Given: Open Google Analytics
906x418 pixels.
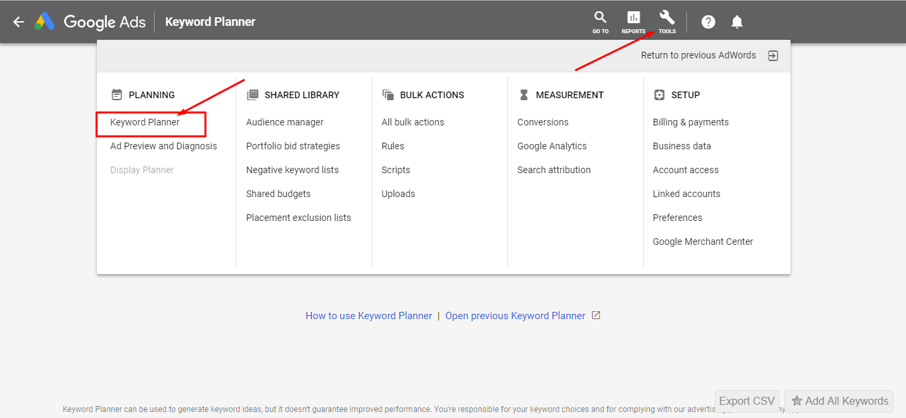Looking at the screenshot, I should 552,146.
